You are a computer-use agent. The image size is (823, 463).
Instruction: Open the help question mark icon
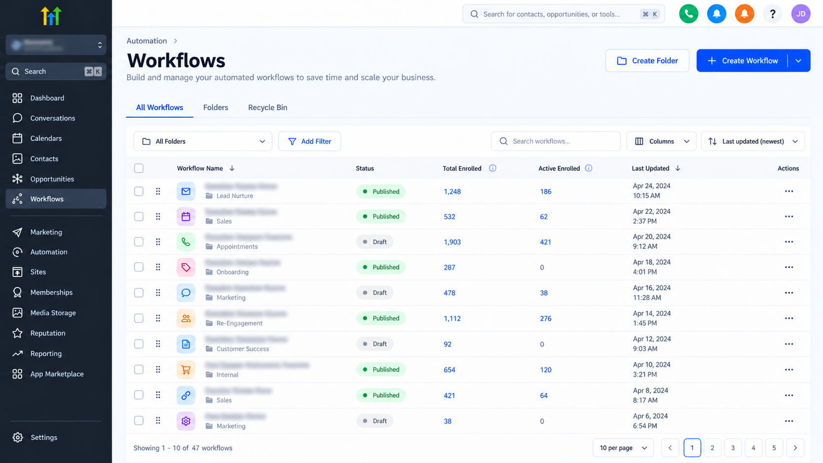(x=772, y=14)
